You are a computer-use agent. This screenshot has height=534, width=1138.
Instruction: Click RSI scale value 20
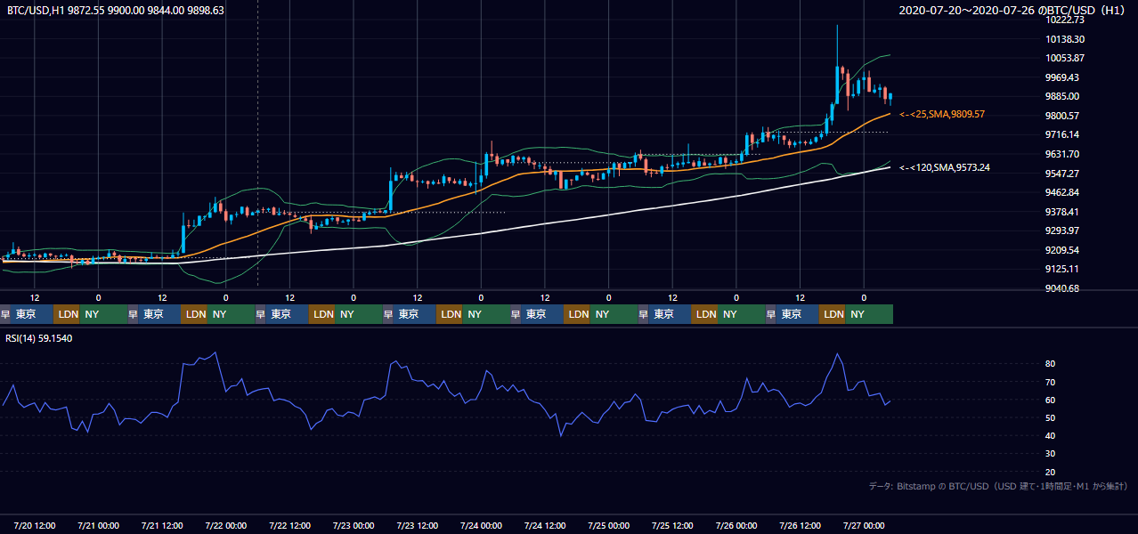pos(1051,472)
